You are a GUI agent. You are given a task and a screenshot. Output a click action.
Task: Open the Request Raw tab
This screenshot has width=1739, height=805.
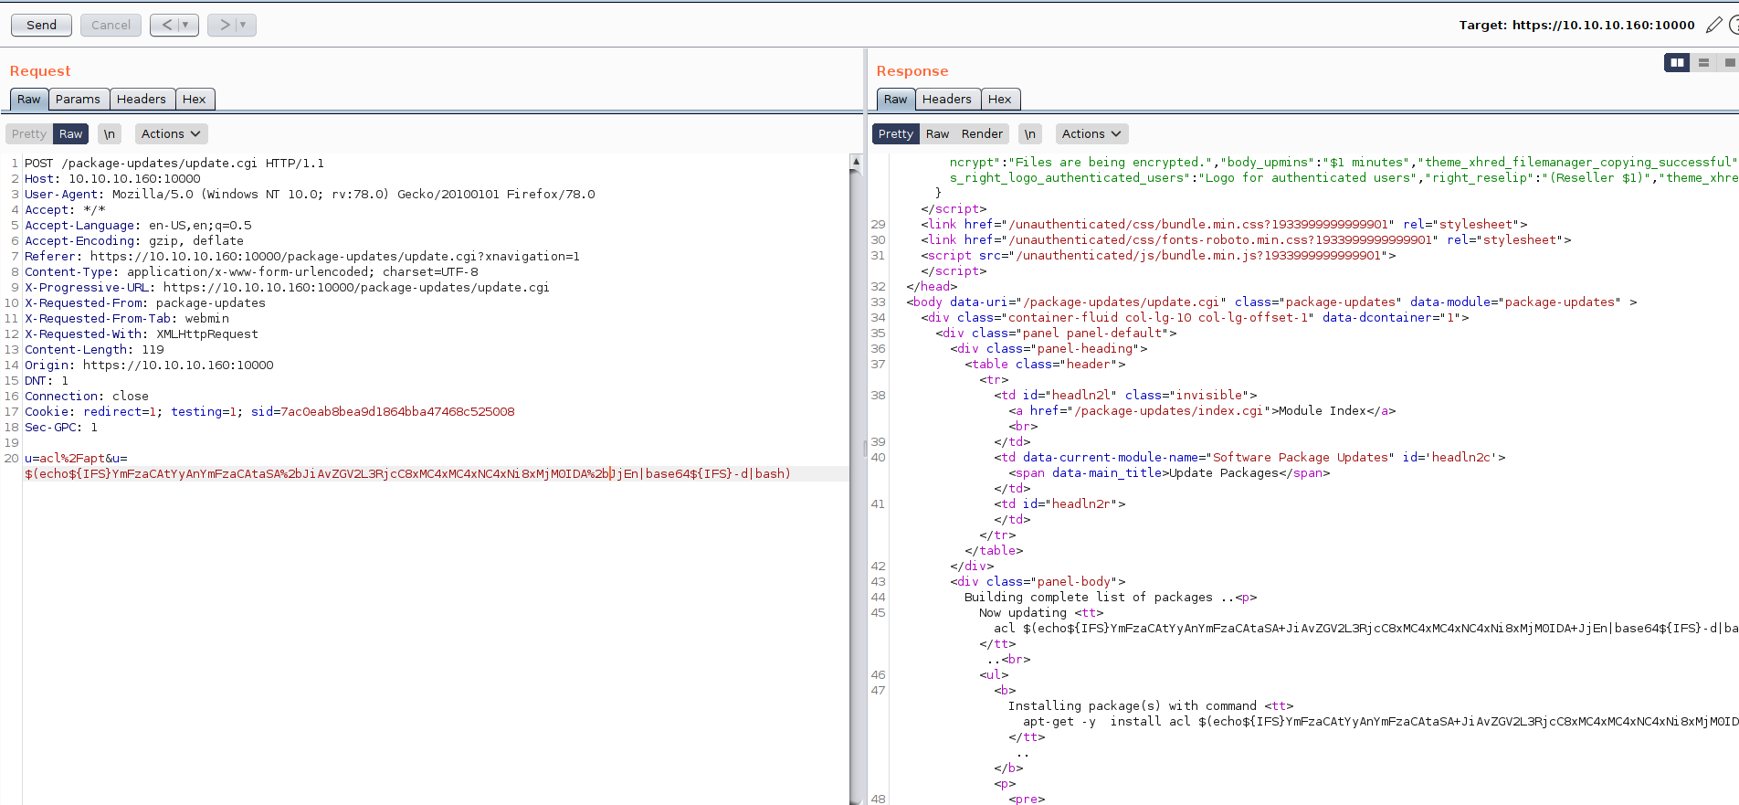tap(29, 99)
